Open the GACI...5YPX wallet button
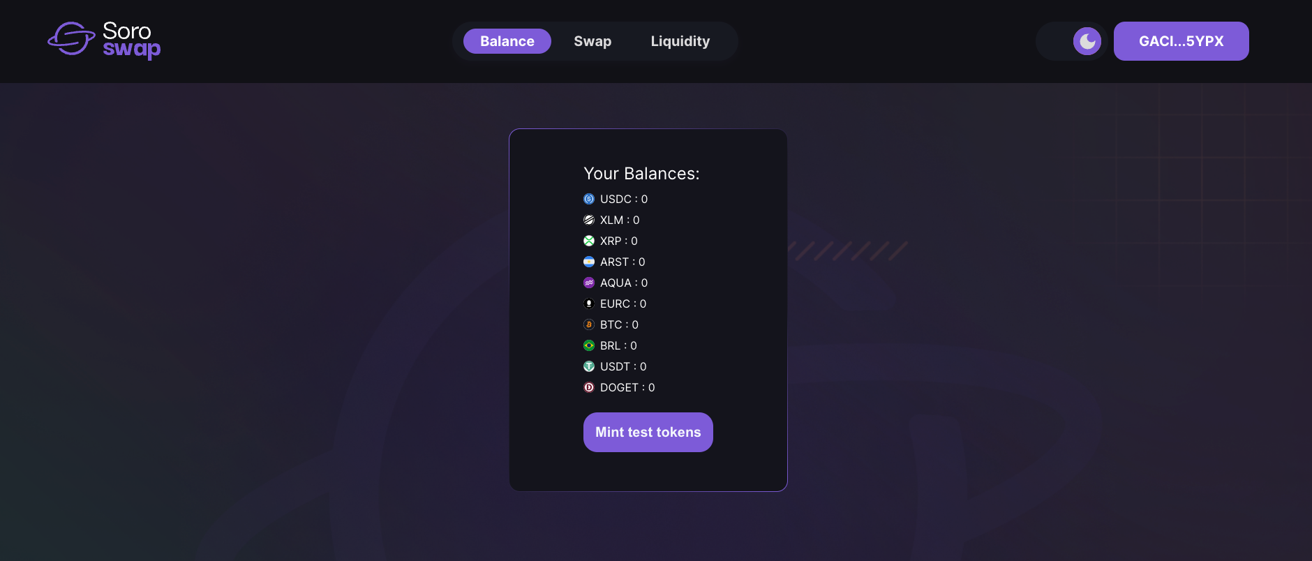 coord(1181,41)
